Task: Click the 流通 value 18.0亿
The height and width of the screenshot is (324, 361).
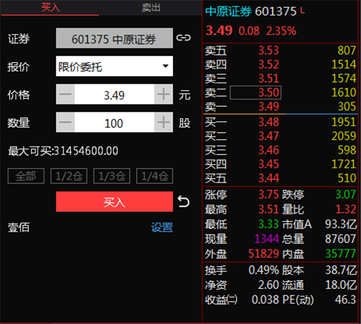Action: point(341,285)
